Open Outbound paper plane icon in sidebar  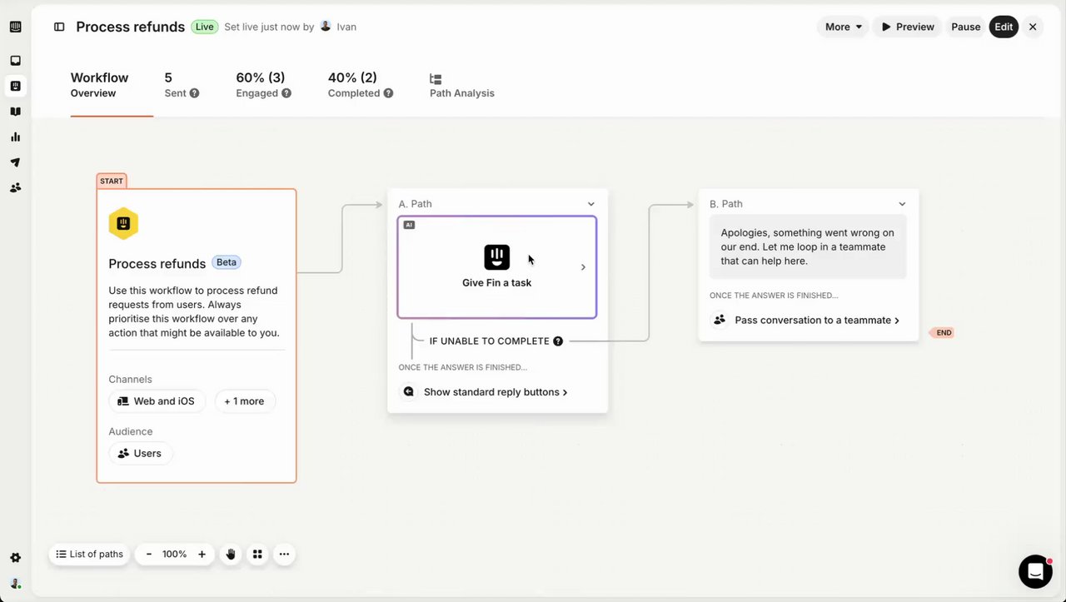pos(15,162)
